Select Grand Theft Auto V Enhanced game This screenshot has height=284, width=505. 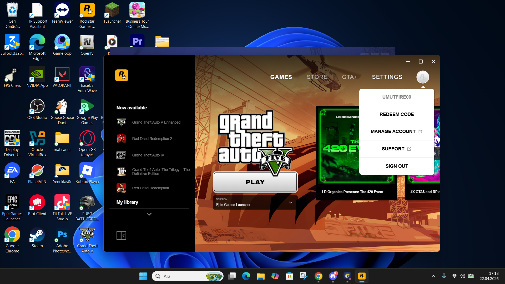(149, 122)
